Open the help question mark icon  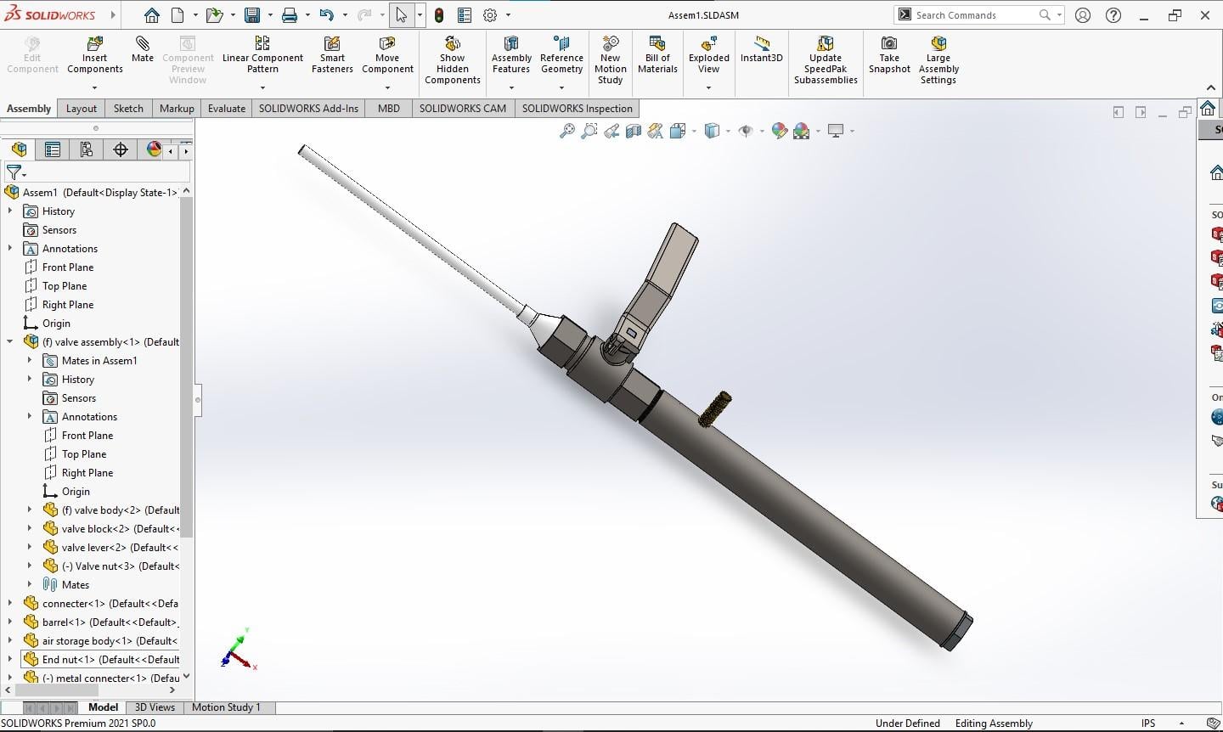pyautogui.click(x=1113, y=15)
